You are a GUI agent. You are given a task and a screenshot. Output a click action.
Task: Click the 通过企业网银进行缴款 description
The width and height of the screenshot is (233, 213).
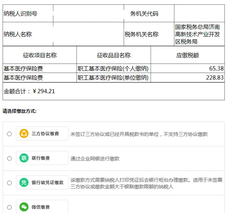95,159
